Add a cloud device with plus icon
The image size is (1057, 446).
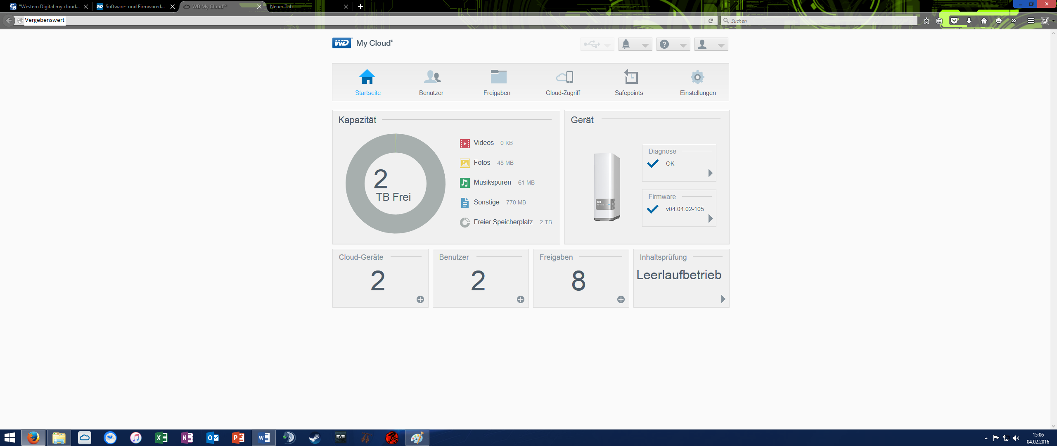click(420, 299)
